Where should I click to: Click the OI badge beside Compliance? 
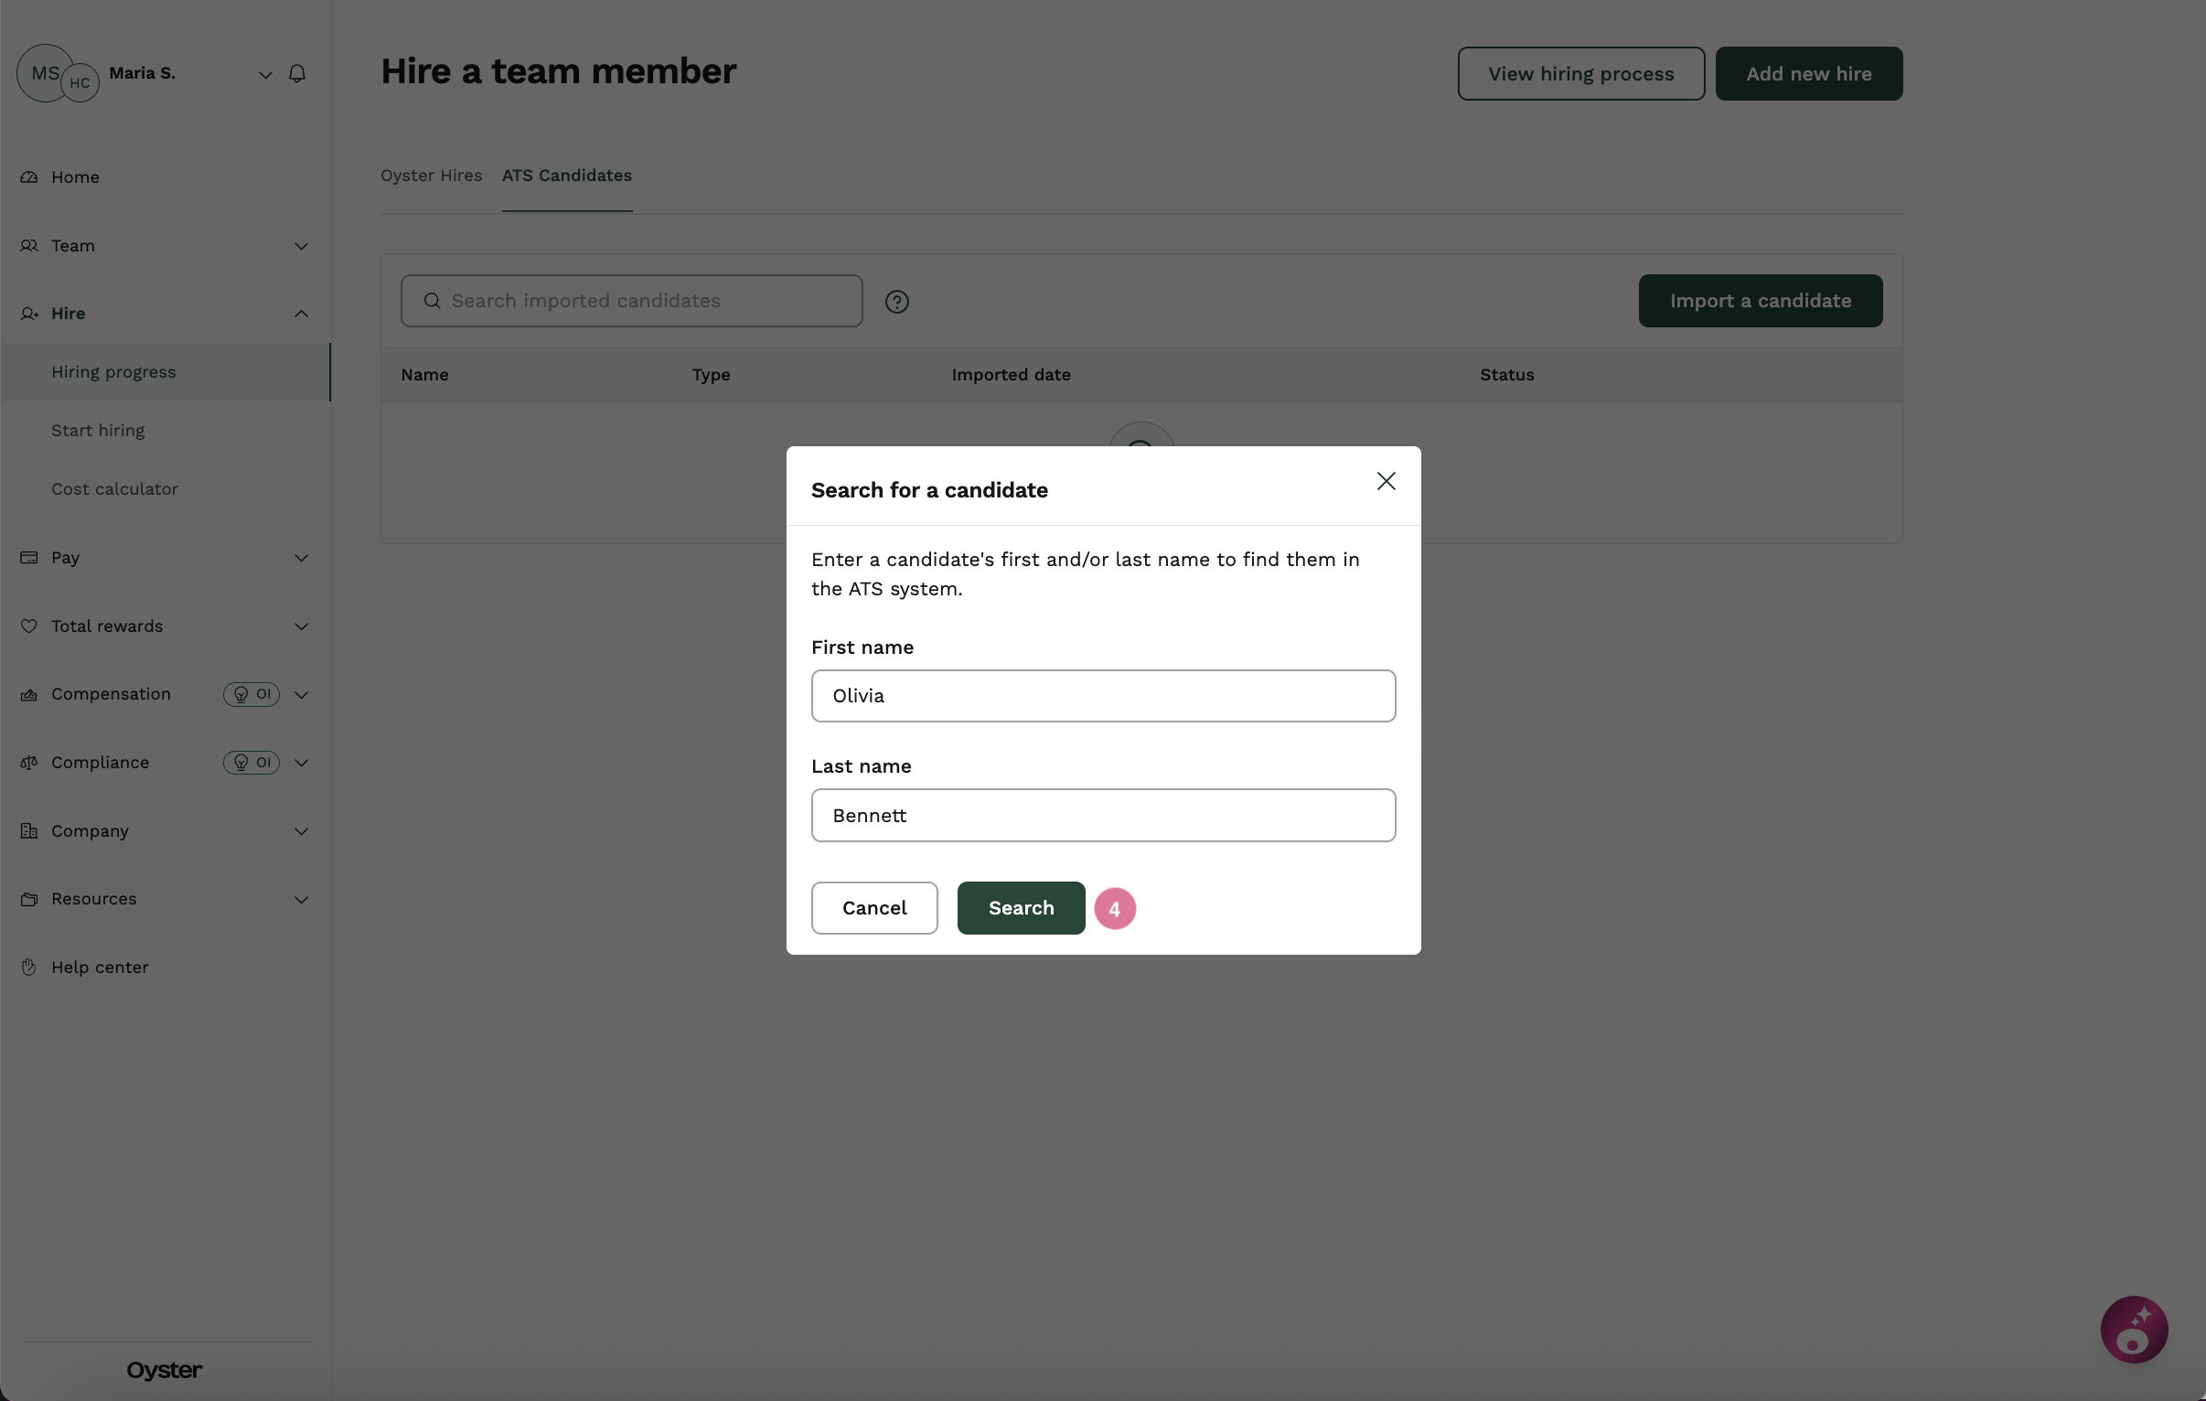(x=251, y=763)
